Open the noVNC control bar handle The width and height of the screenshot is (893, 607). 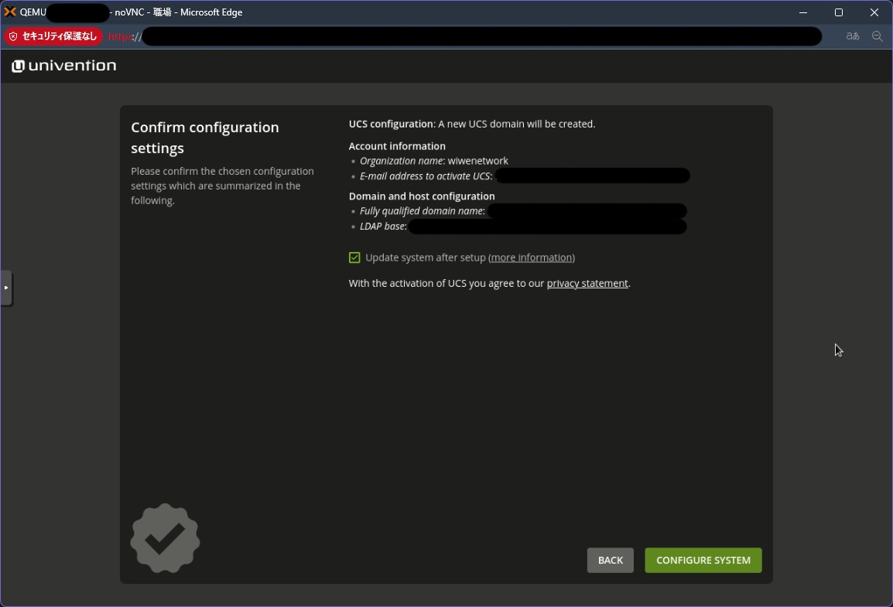[6, 288]
